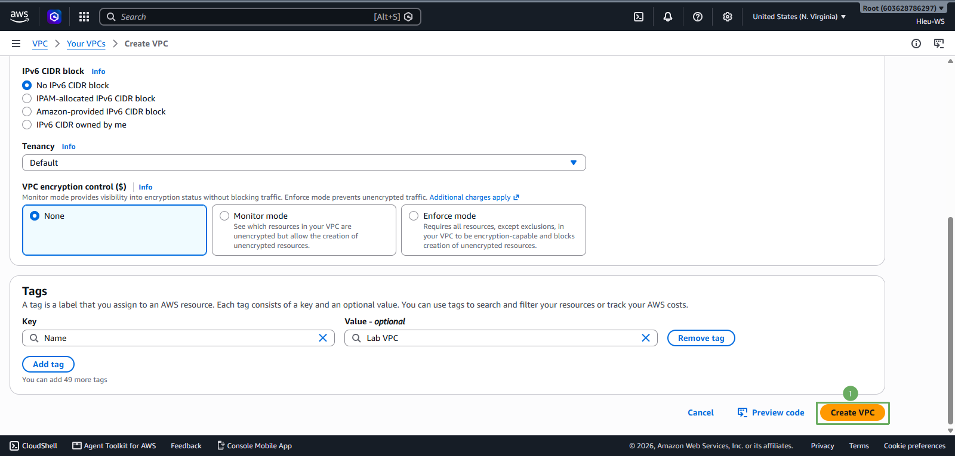
Task: Open the info panel circle icon
Action: [x=916, y=44]
